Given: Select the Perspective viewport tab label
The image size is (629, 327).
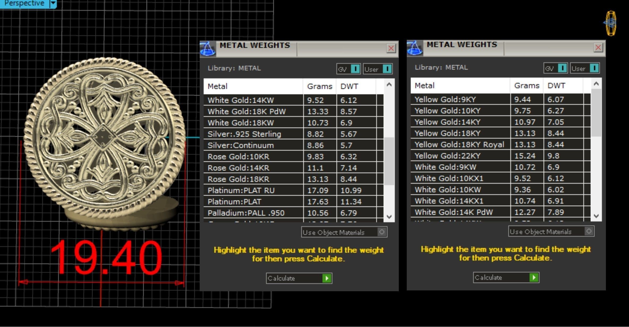Looking at the screenshot, I should tap(24, 3).
